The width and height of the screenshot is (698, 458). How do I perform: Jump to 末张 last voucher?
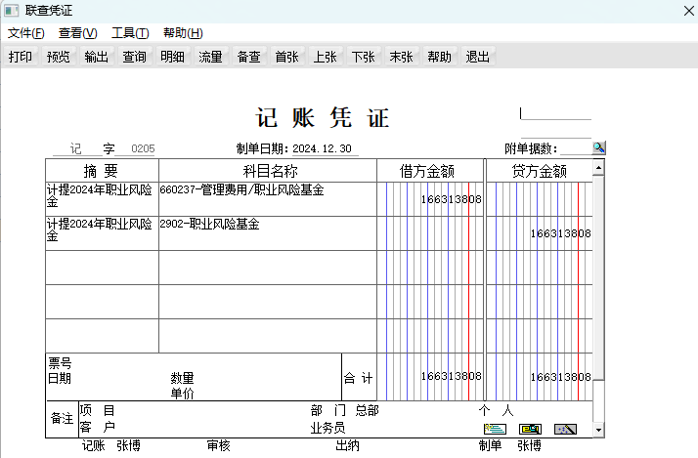click(x=402, y=57)
